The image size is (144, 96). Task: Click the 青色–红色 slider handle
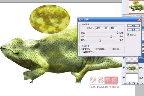pyautogui.click(x=117, y=33)
